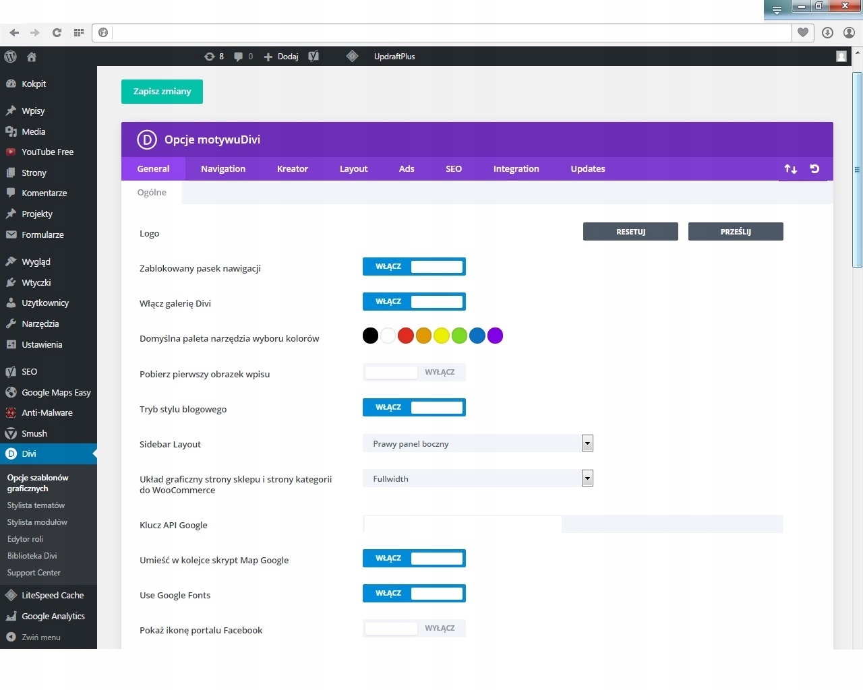Click the user avatar in admin bar
Image resolution: width=863 pixels, height=690 pixels.
click(x=841, y=57)
